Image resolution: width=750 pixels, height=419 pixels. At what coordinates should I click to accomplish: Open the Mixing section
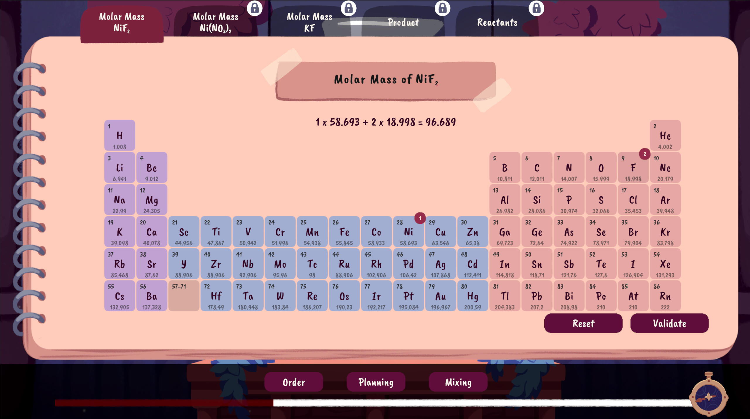458,382
